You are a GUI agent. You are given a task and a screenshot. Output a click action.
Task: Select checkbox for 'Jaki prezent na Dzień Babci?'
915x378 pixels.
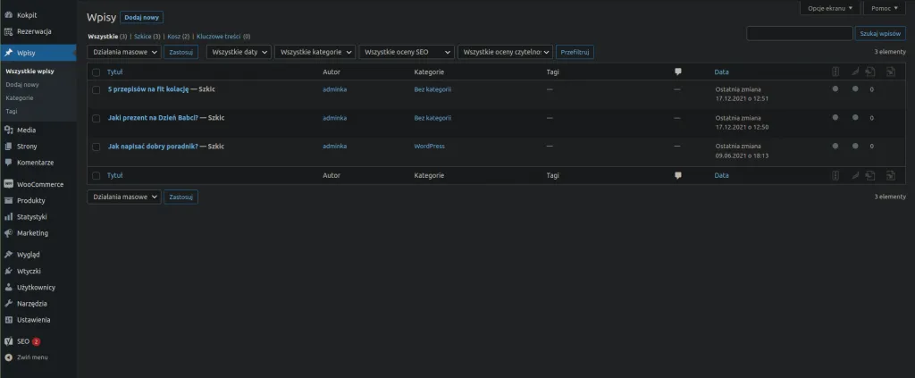pyautogui.click(x=96, y=118)
